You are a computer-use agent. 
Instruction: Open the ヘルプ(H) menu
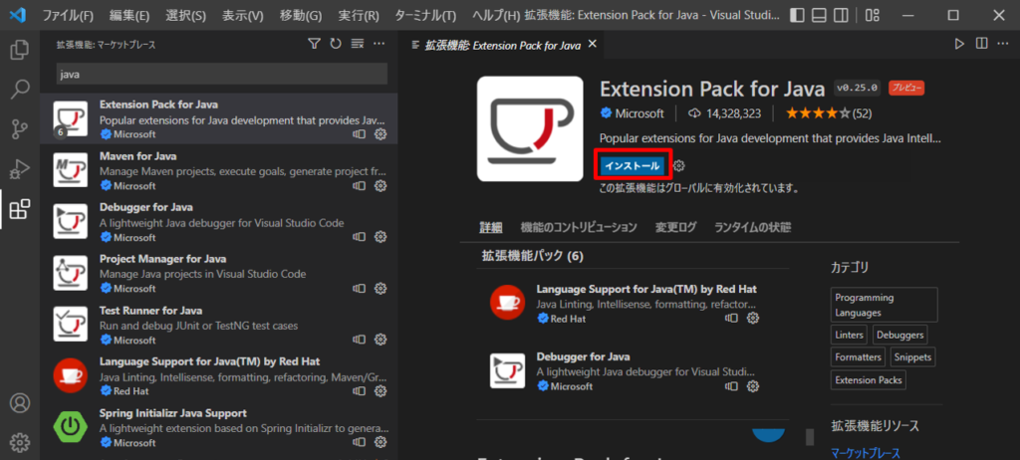tap(496, 15)
